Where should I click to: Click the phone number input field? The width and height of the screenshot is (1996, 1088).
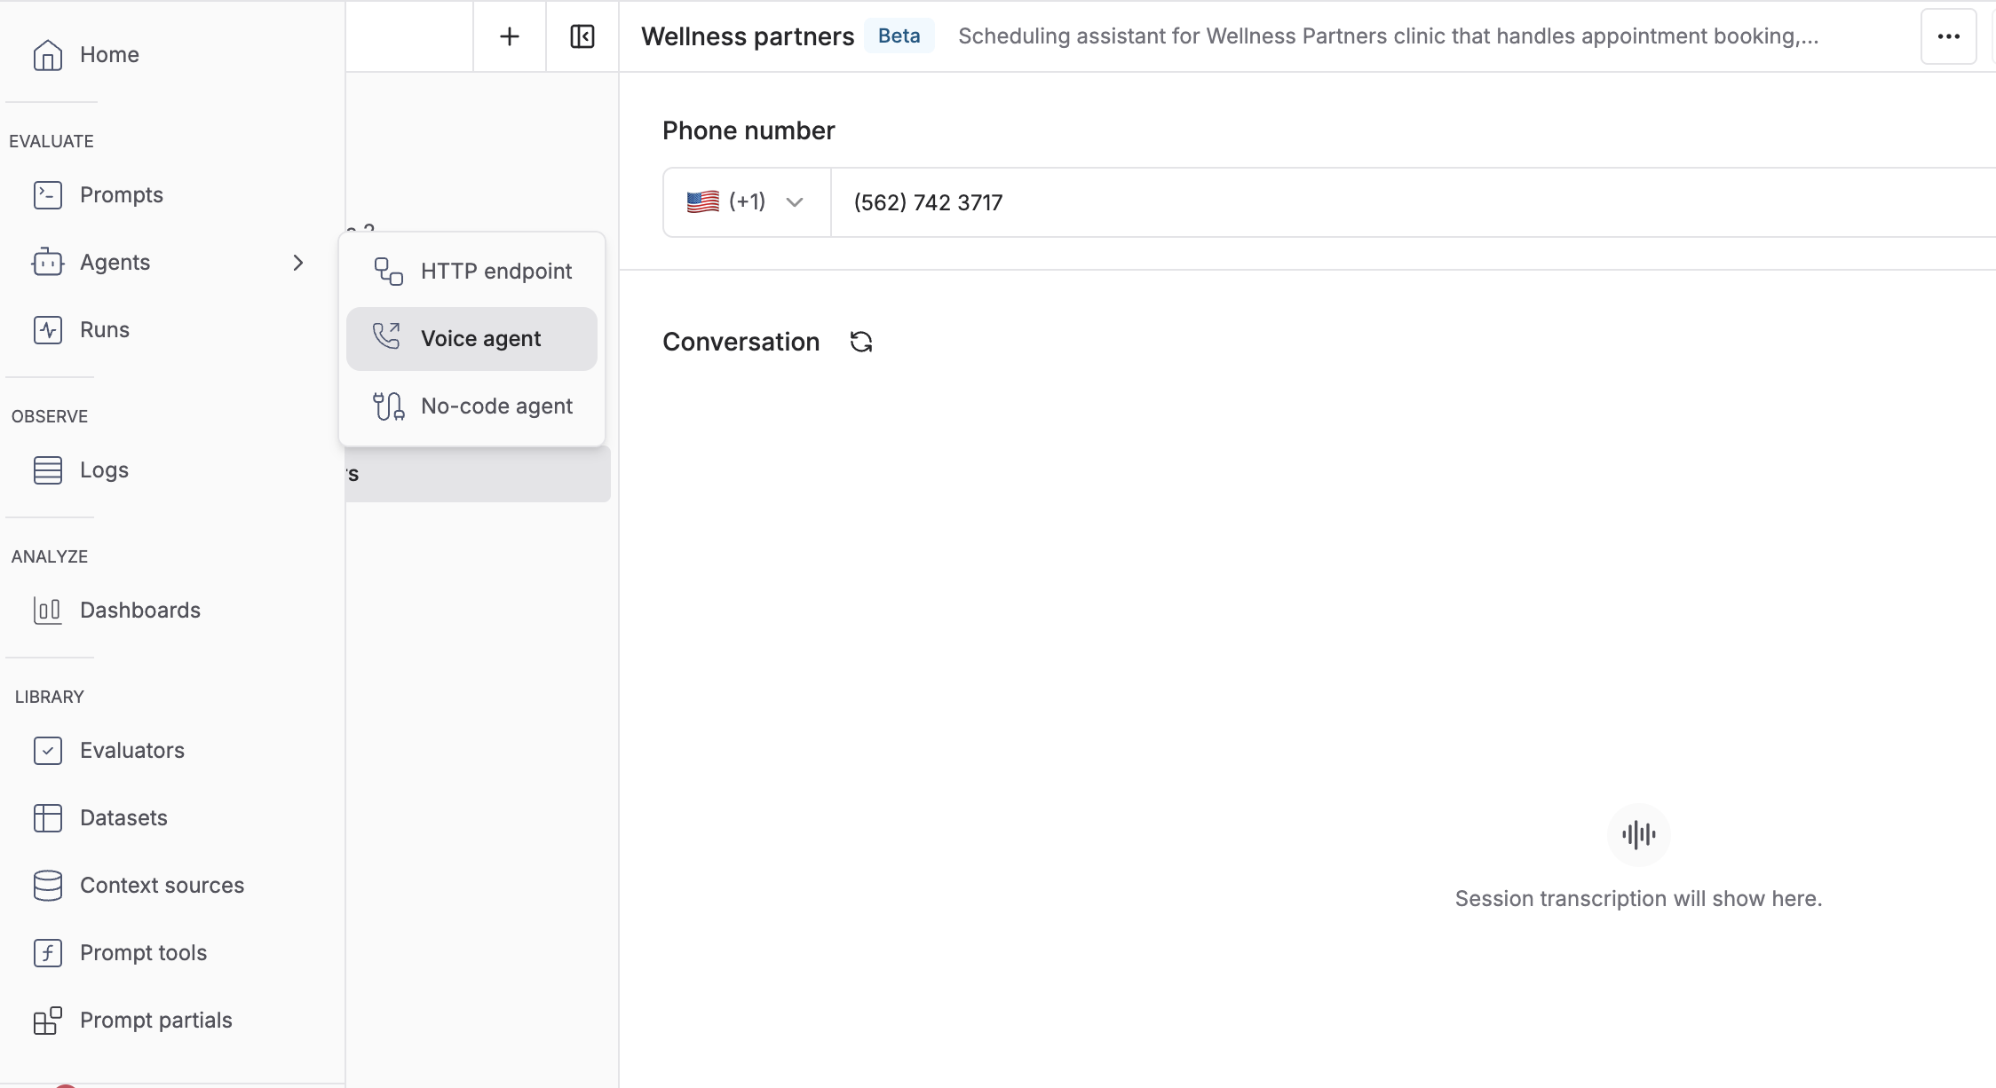click(x=1332, y=202)
